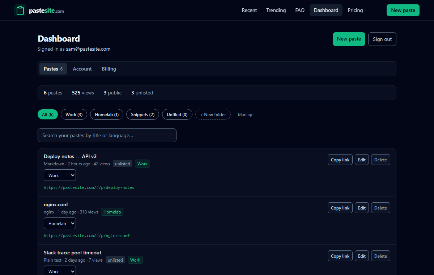Click the 3 public statistic

113,93
